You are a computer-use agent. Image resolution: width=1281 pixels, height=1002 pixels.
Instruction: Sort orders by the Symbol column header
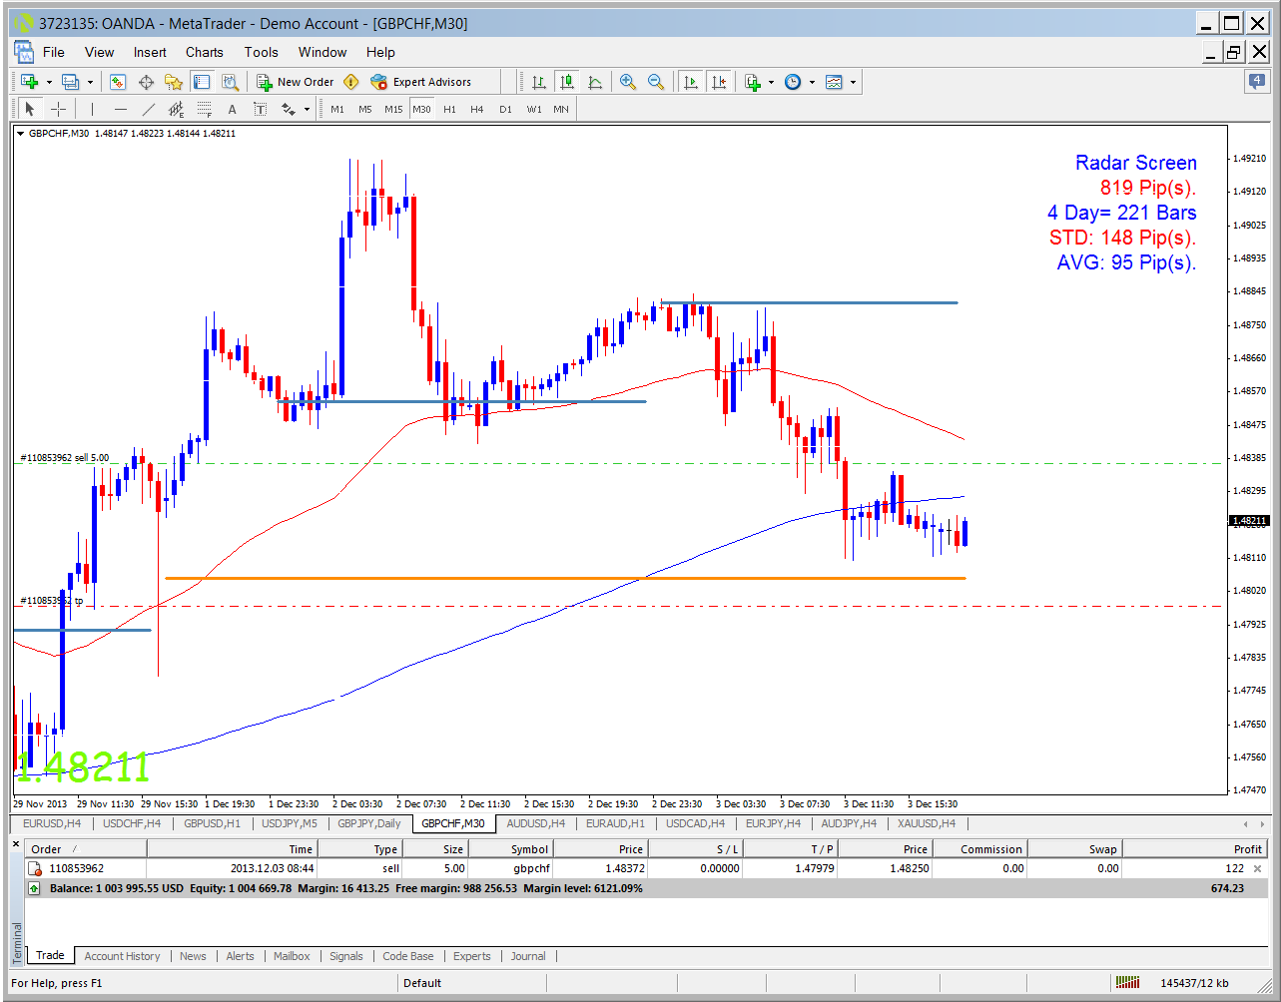click(x=509, y=849)
